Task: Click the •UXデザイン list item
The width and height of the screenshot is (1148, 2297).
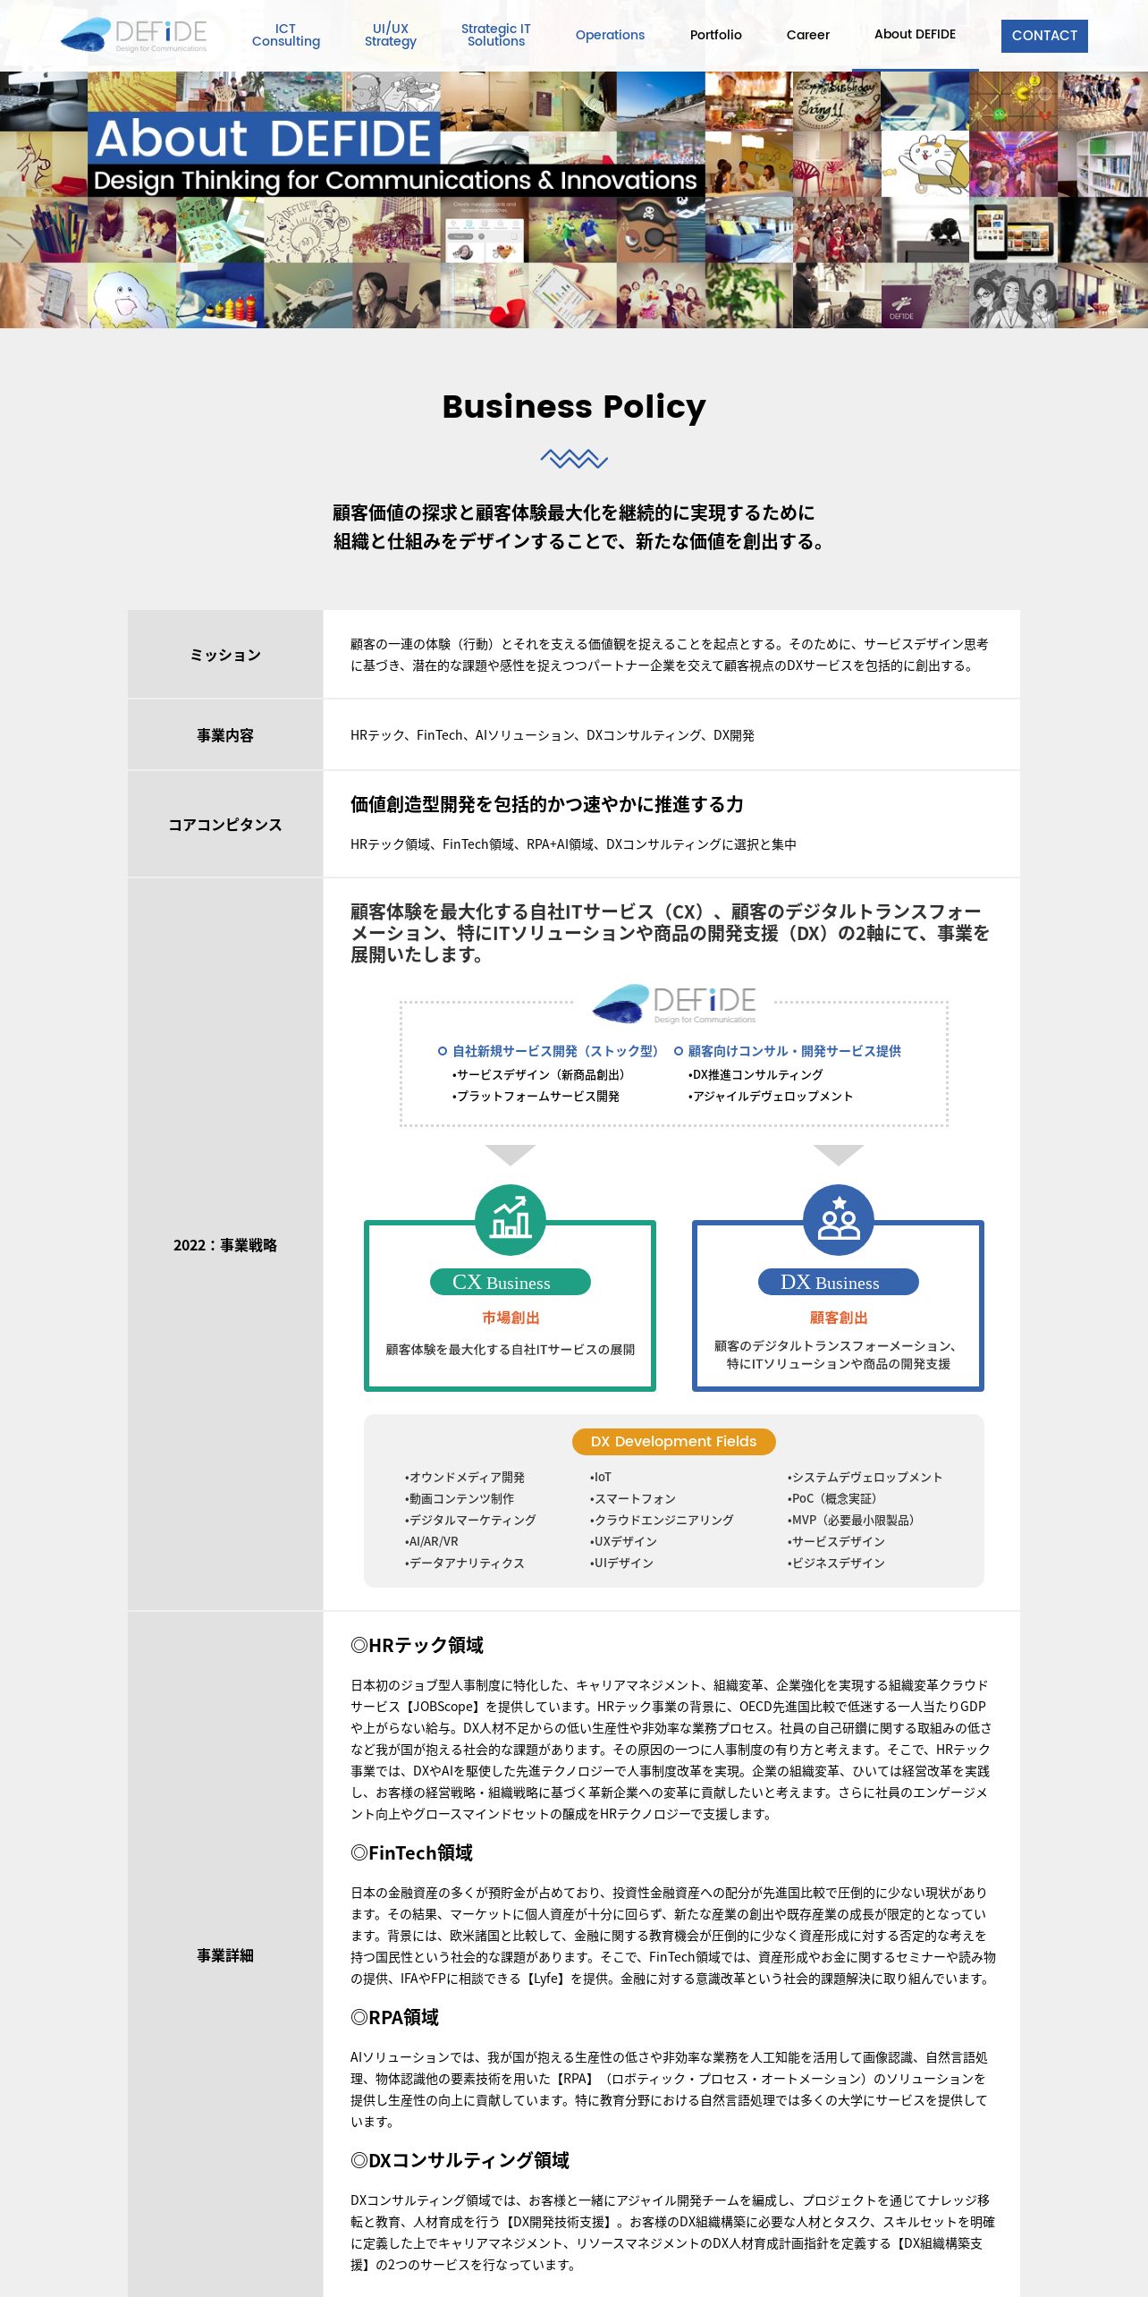Action: [x=623, y=1541]
